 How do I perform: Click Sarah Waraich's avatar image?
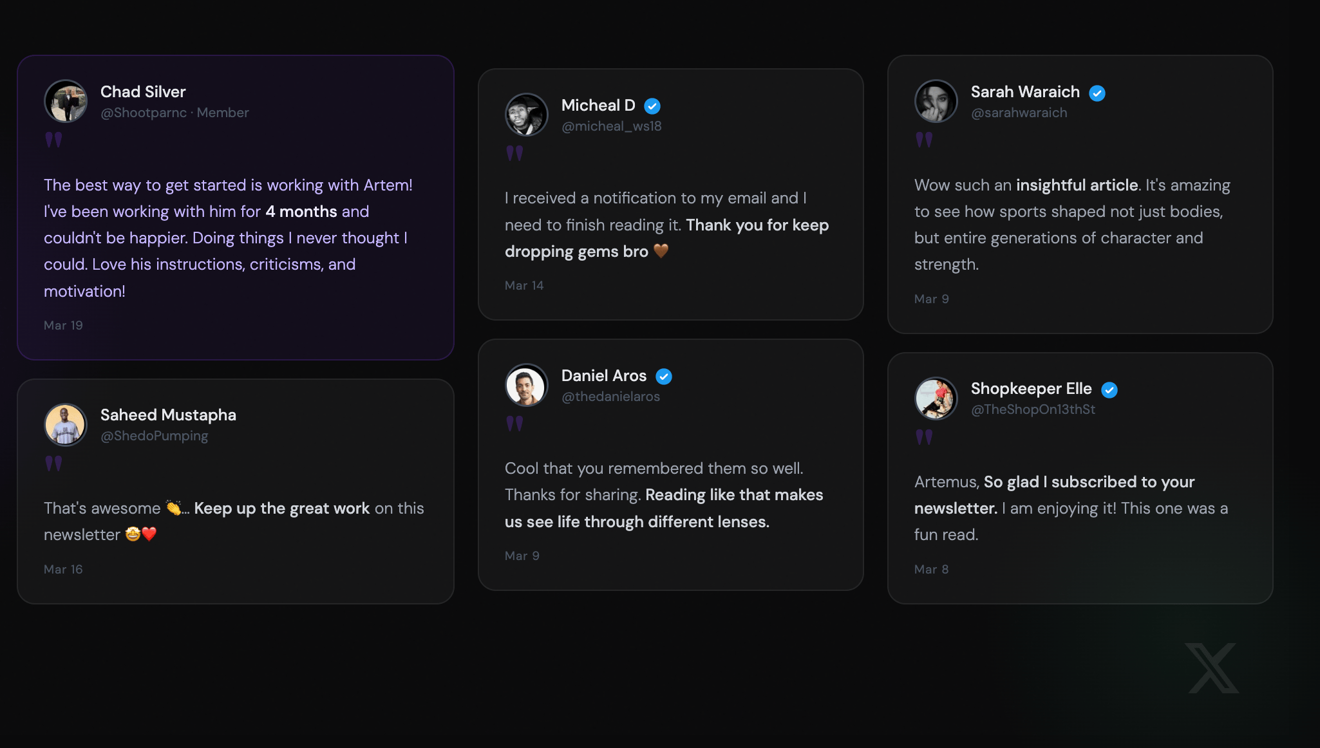tap(936, 102)
